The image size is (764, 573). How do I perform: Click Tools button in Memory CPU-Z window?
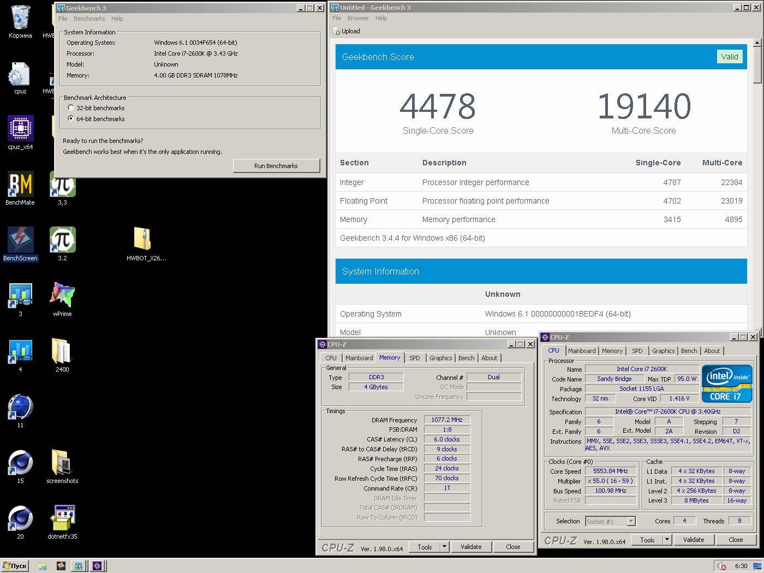coord(425,547)
